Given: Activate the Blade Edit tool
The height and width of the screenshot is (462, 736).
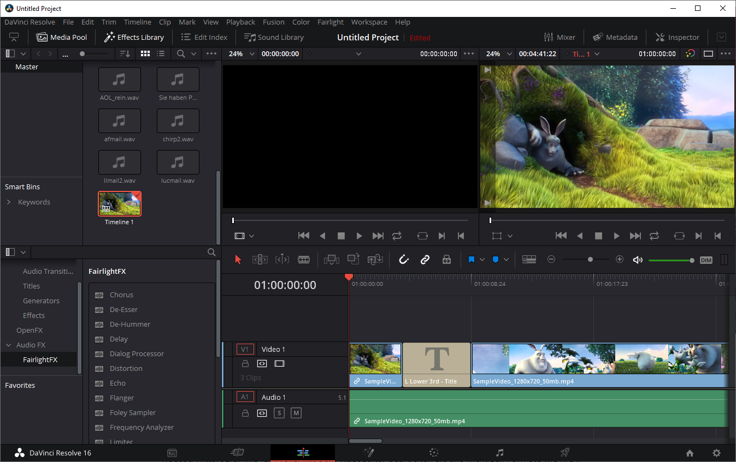Looking at the screenshot, I should coord(304,260).
